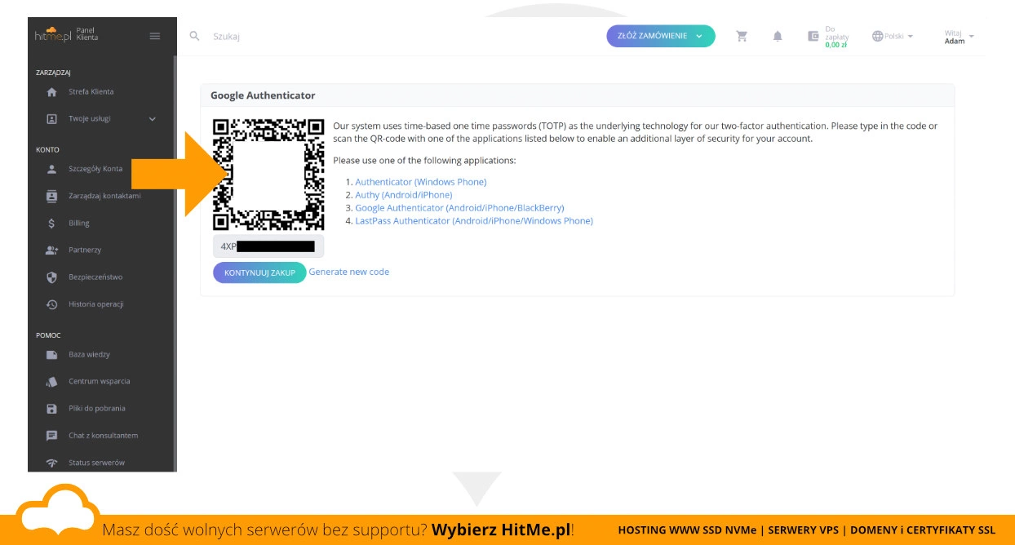Open the notifications bell icon
This screenshot has height=545, width=1015.
(778, 36)
